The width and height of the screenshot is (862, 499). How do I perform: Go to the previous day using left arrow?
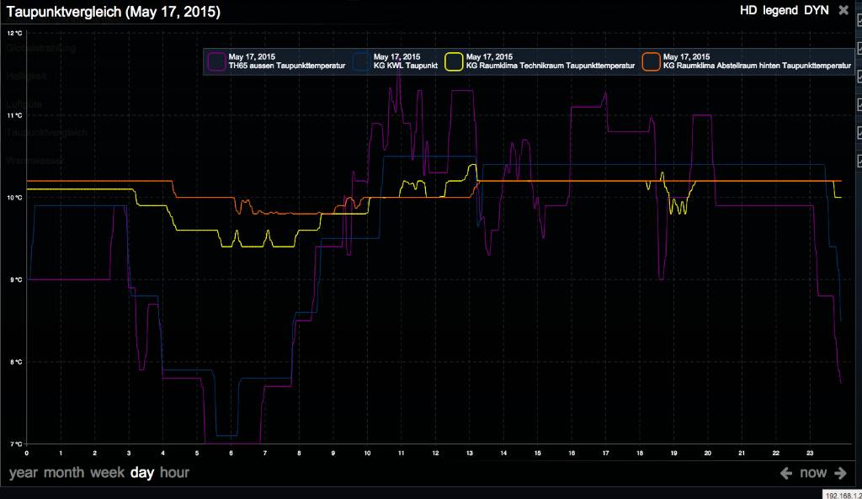point(786,473)
